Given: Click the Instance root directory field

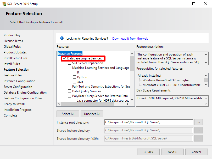Looking at the screenshot, I should pos(148,122).
